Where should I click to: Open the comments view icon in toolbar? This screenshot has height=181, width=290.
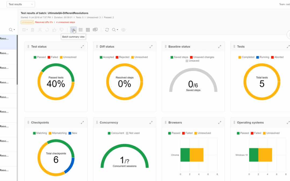(95, 30)
